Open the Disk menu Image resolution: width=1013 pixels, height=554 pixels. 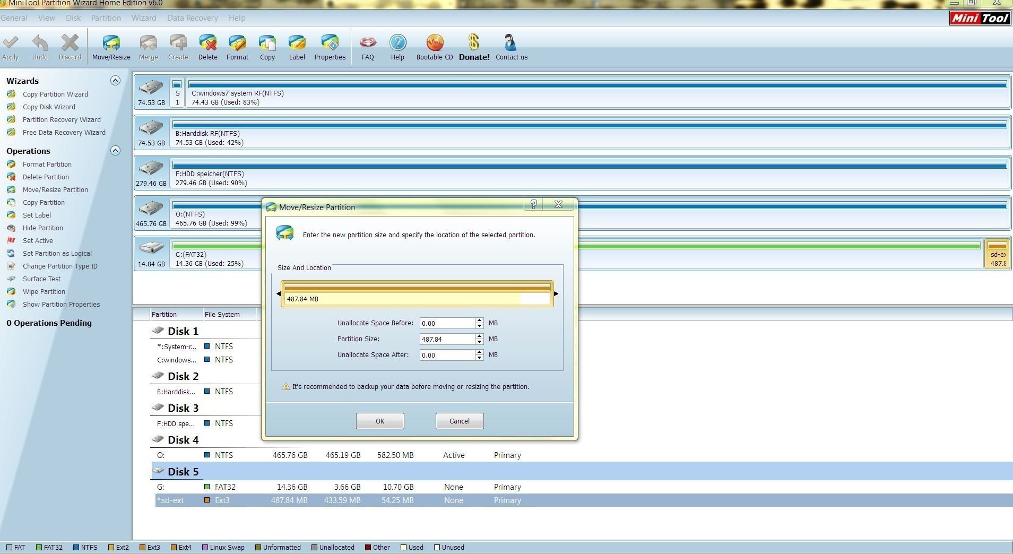coord(73,18)
